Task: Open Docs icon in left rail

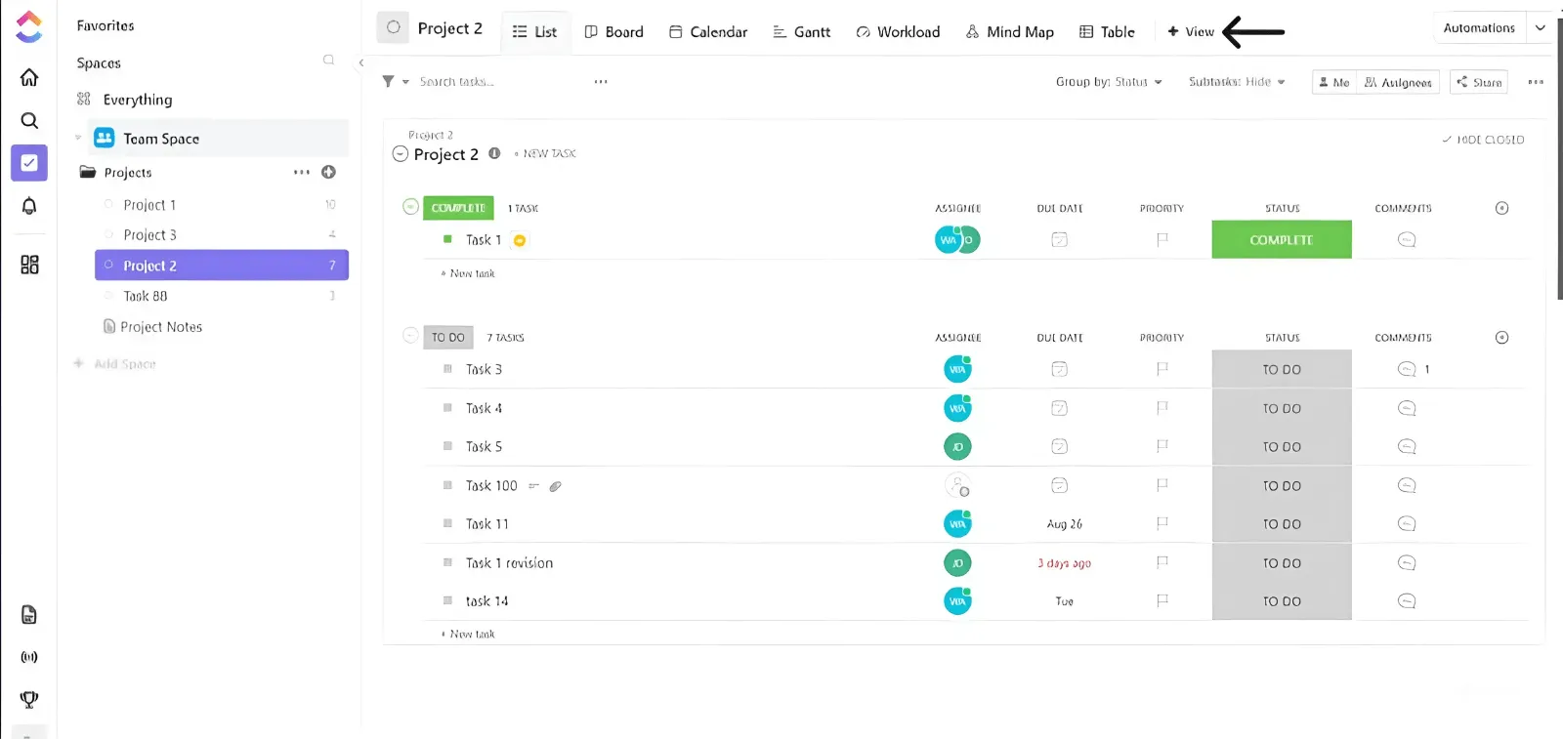Action: point(29,614)
